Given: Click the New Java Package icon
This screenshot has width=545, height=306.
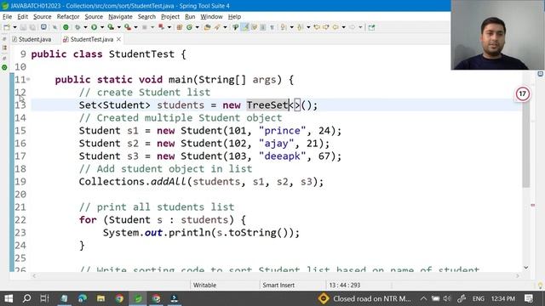Looking at the screenshot, I should tap(180, 27).
